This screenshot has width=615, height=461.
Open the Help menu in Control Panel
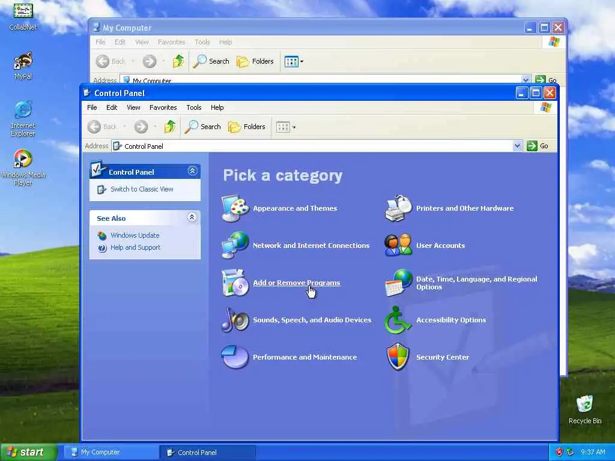coord(217,107)
